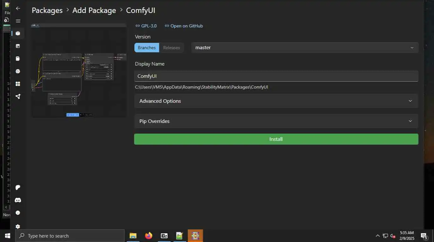Screen dimensions: 434x242
Task: Click the green Install button
Action: [276, 139]
